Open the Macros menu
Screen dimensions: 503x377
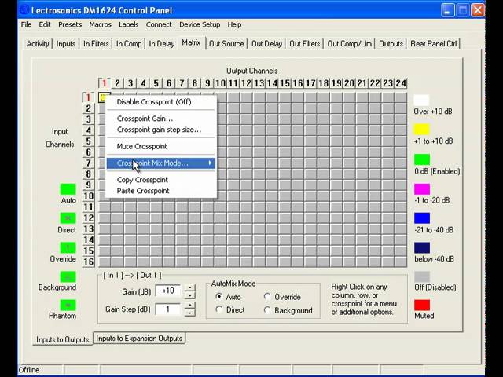[x=100, y=24]
